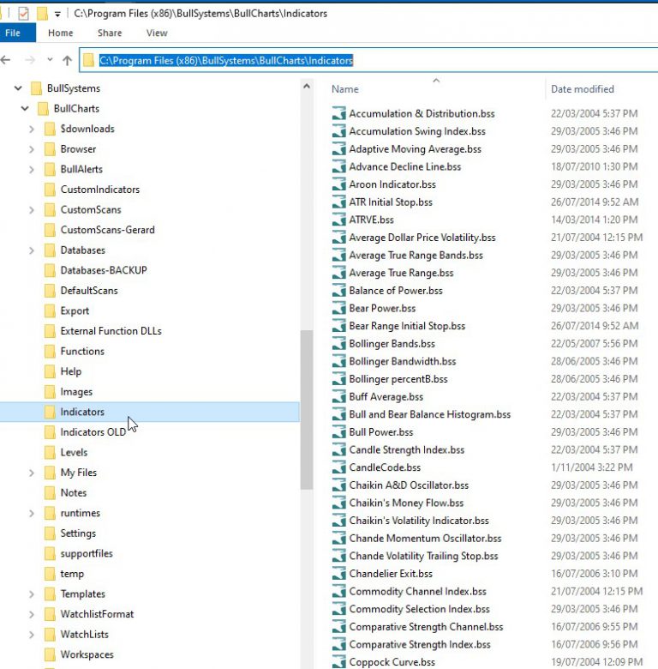Expand the My Files folder node

[32, 473]
